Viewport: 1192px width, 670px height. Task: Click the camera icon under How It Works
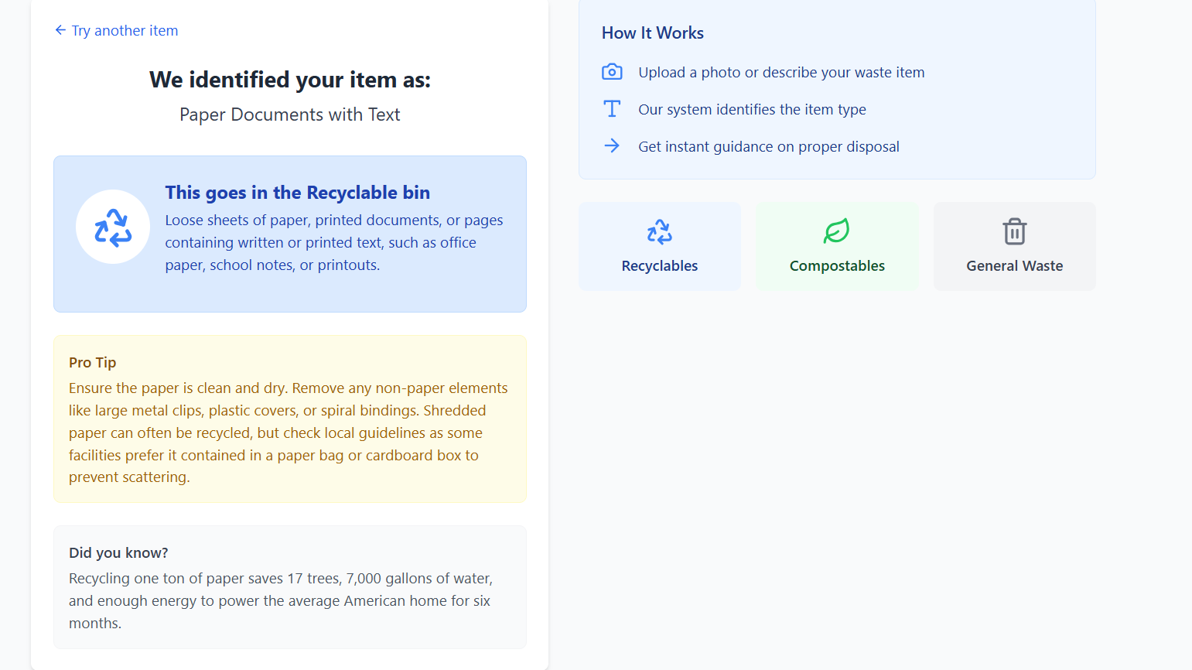point(612,72)
